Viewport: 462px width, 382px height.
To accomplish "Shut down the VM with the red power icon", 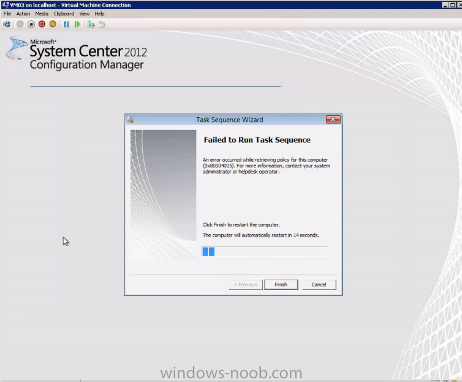I will point(42,25).
